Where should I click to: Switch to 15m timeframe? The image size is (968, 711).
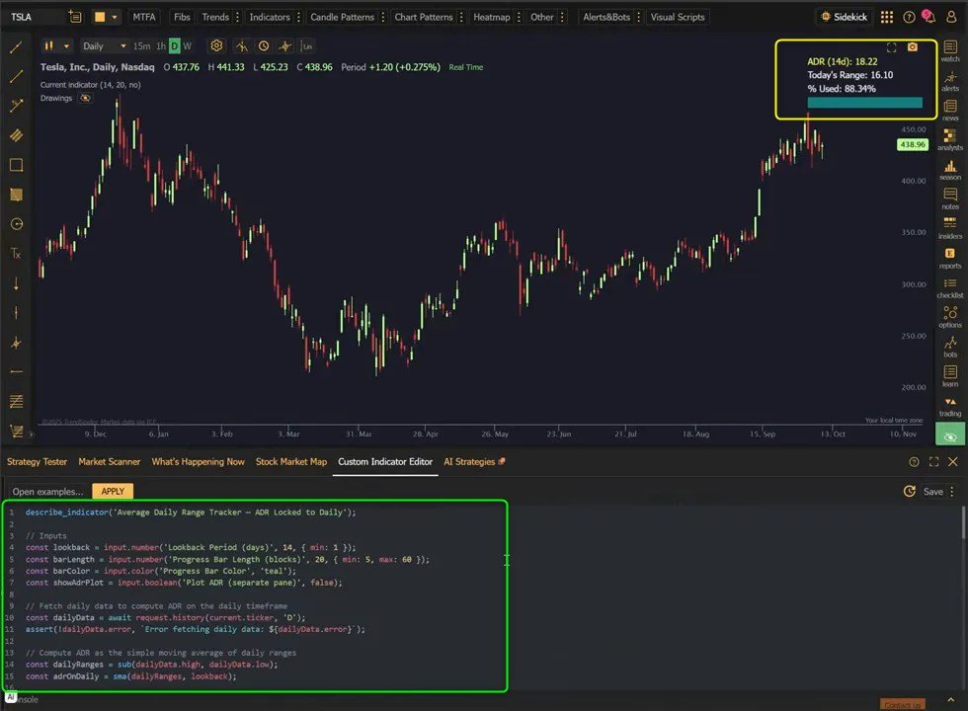coord(141,46)
